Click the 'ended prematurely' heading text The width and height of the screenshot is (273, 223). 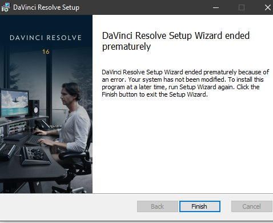(x=176, y=41)
